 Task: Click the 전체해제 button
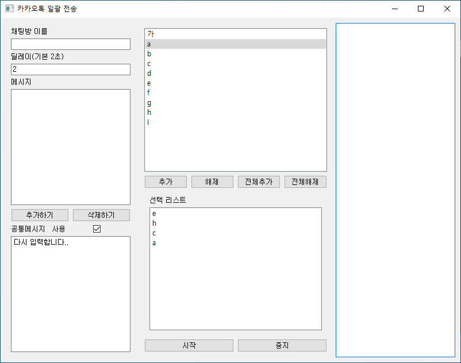point(305,182)
